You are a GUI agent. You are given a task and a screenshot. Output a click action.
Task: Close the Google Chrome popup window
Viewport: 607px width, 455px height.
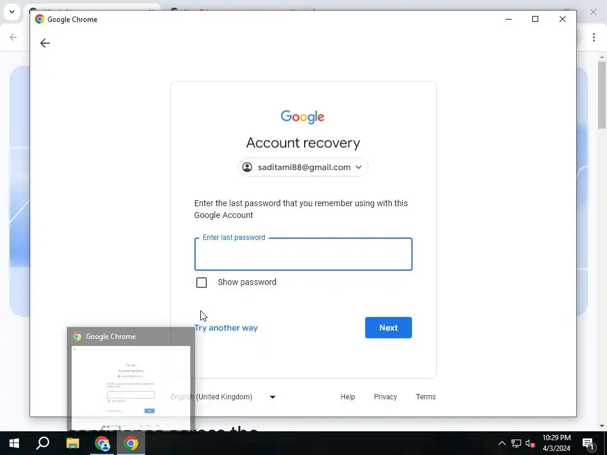563,19
